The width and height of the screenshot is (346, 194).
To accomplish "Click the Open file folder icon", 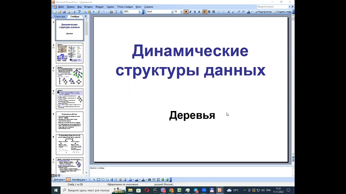I will [x=60, y=12].
